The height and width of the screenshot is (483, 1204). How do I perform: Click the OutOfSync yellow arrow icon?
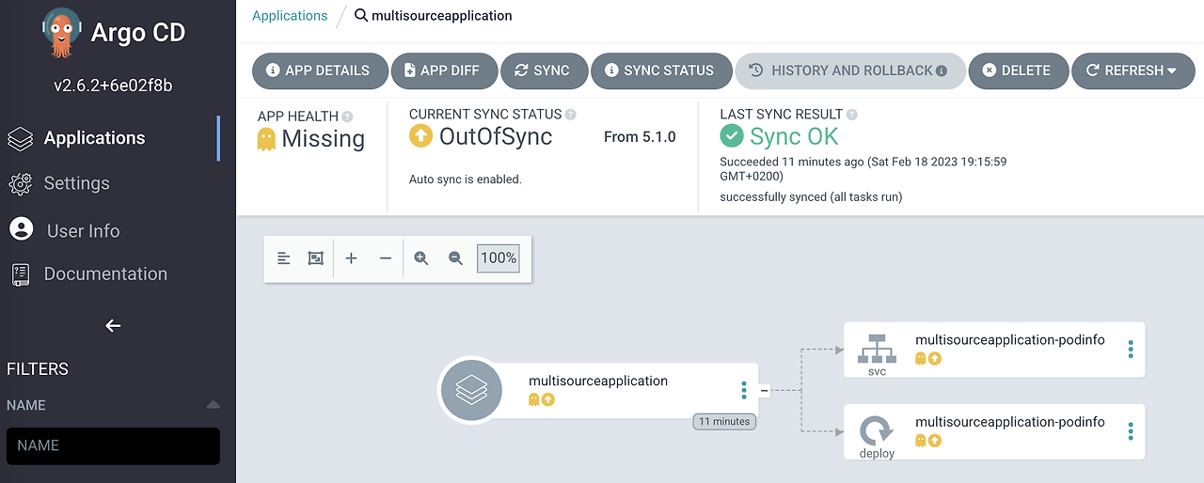tap(420, 136)
